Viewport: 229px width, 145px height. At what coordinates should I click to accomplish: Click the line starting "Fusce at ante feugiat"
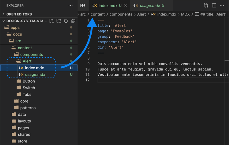tap(155, 69)
